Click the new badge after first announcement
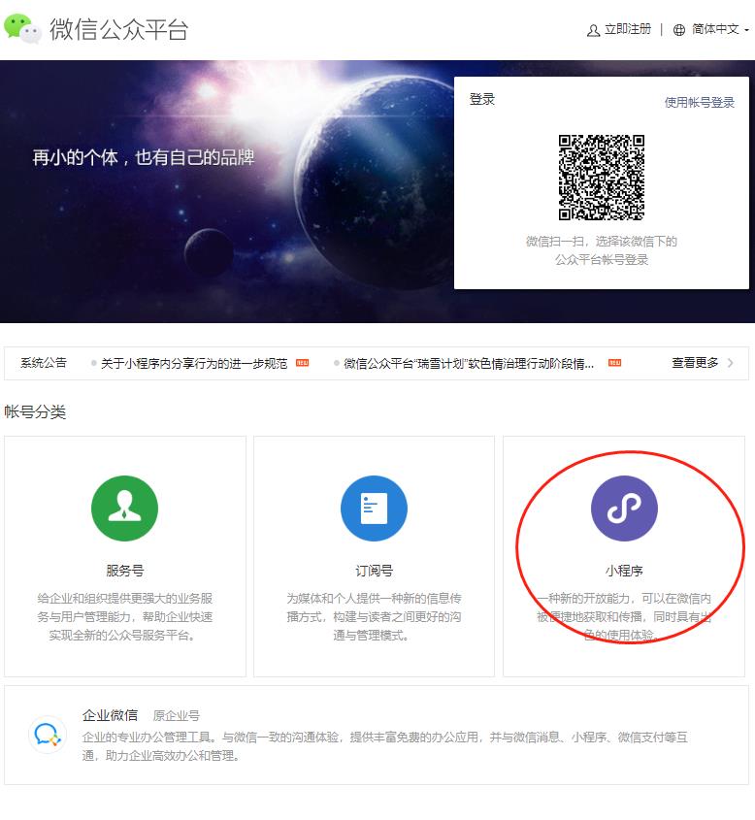 click(302, 362)
